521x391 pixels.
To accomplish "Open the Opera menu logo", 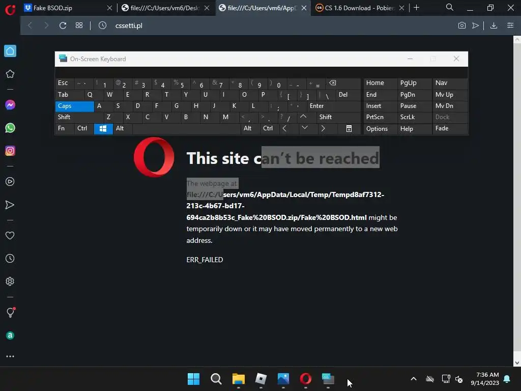I will (x=10, y=9).
